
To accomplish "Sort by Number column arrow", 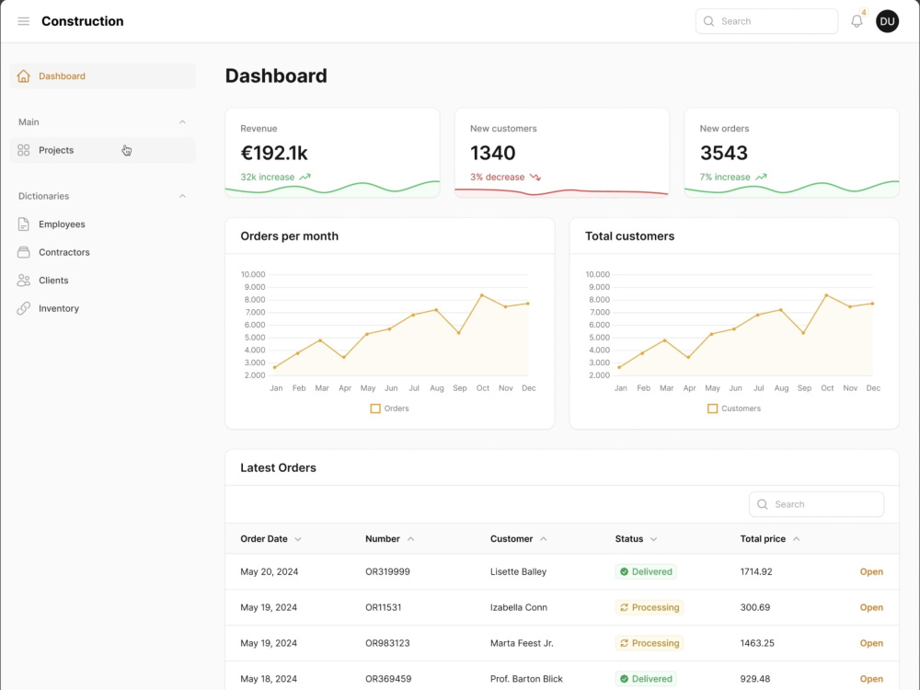I will click(410, 539).
